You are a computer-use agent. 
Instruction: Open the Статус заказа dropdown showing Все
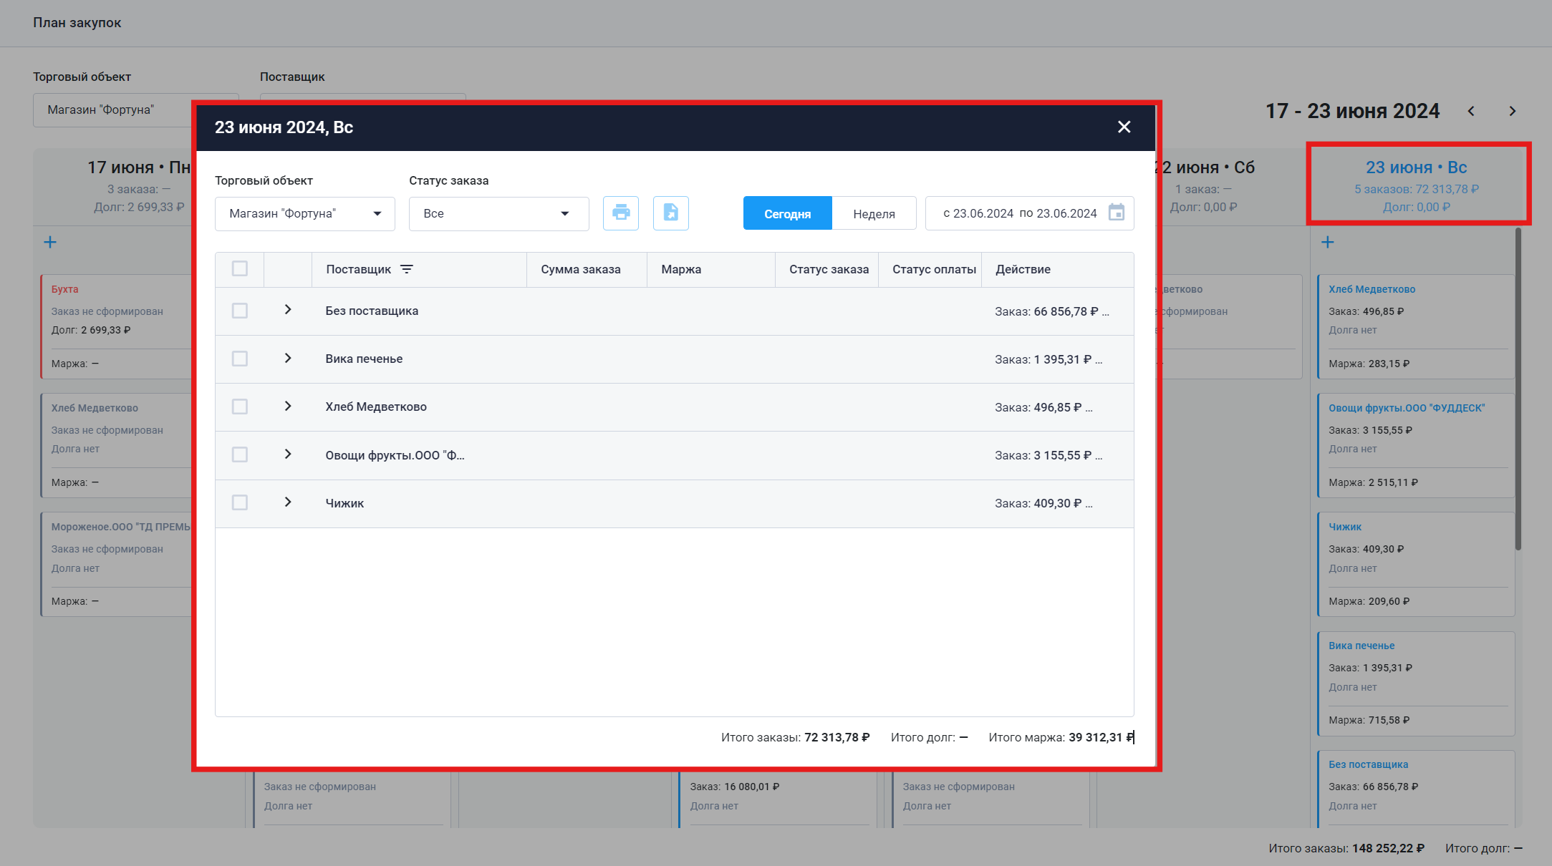(499, 214)
